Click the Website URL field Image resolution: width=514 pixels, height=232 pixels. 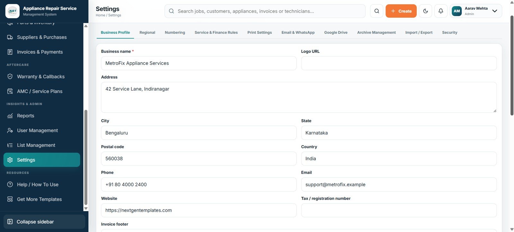click(199, 210)
